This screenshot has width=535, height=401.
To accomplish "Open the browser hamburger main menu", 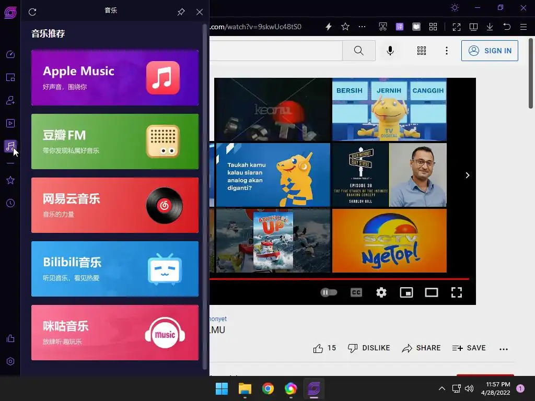I will pos(524,27).
